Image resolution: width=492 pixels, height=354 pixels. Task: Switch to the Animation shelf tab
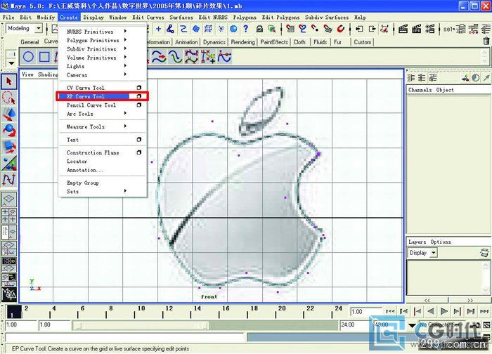pos(186,42)
